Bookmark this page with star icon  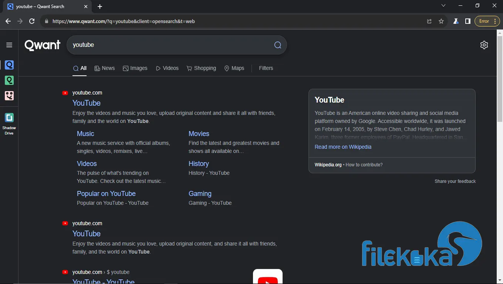[x=441, y=21]
